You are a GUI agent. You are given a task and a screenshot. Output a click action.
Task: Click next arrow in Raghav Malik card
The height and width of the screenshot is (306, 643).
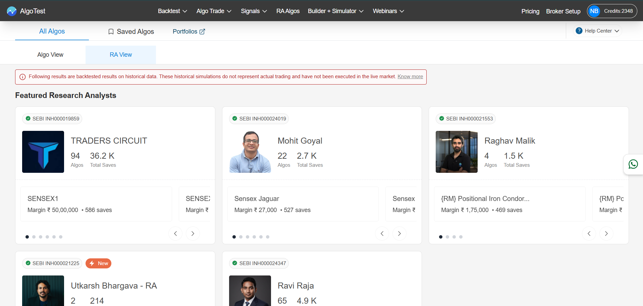(x=606, y=234)
